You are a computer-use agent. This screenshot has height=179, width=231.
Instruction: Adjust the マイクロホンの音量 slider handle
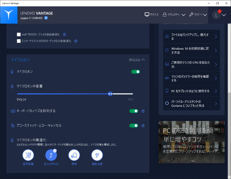point(110,94)
